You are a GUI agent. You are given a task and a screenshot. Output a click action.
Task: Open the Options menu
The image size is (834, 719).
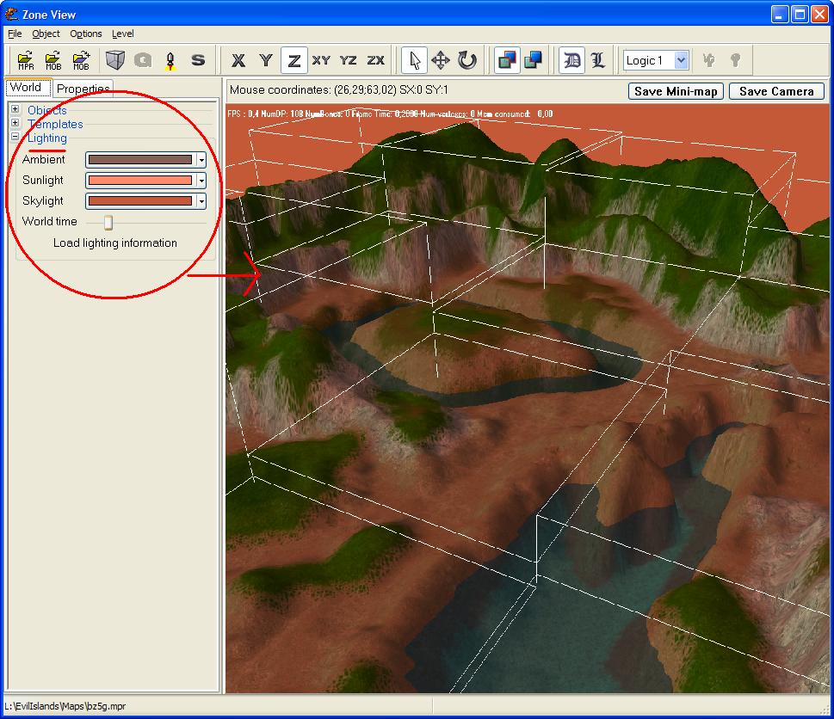(x=86, y=34)
